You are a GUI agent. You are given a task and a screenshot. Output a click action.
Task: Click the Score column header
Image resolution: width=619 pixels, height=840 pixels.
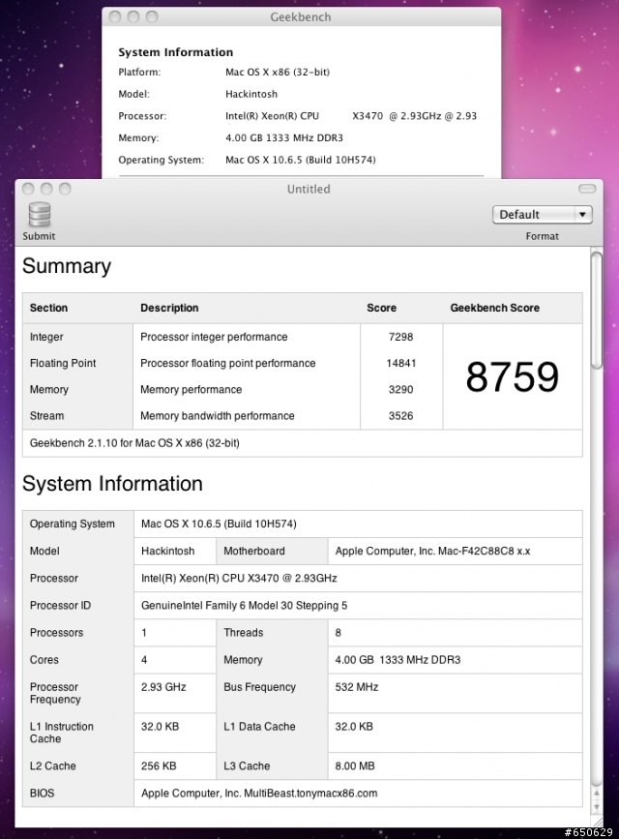[x=381, y=308]
